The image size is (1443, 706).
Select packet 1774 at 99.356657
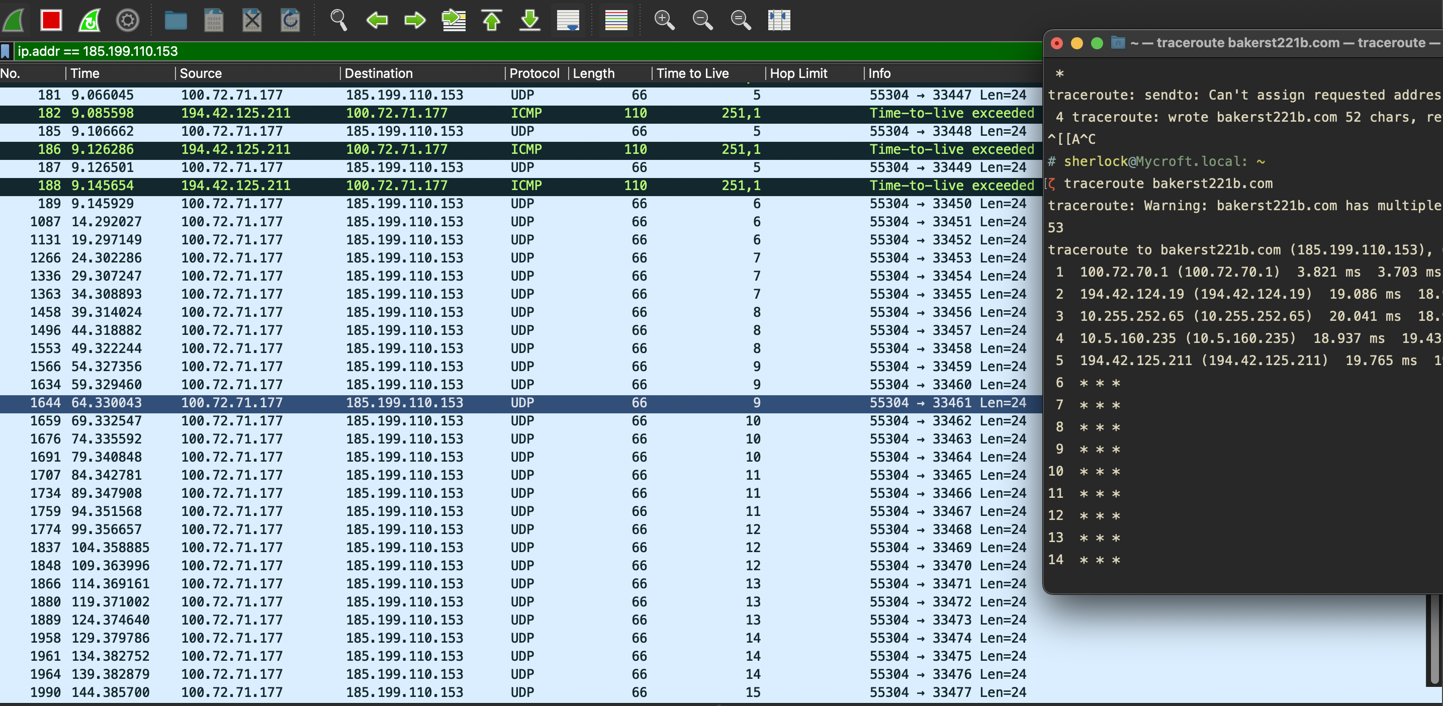point(521,529)
